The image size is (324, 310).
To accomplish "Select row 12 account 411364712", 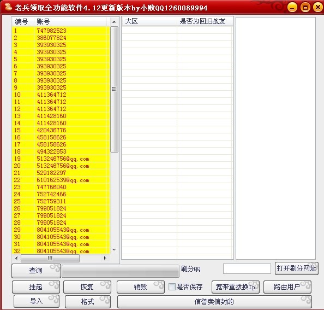I will pos(61,109).
